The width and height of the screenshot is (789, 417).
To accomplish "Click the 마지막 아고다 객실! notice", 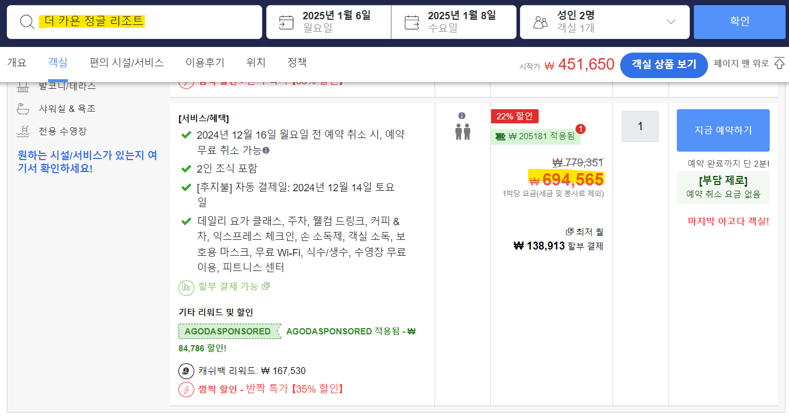I will 728,221.
